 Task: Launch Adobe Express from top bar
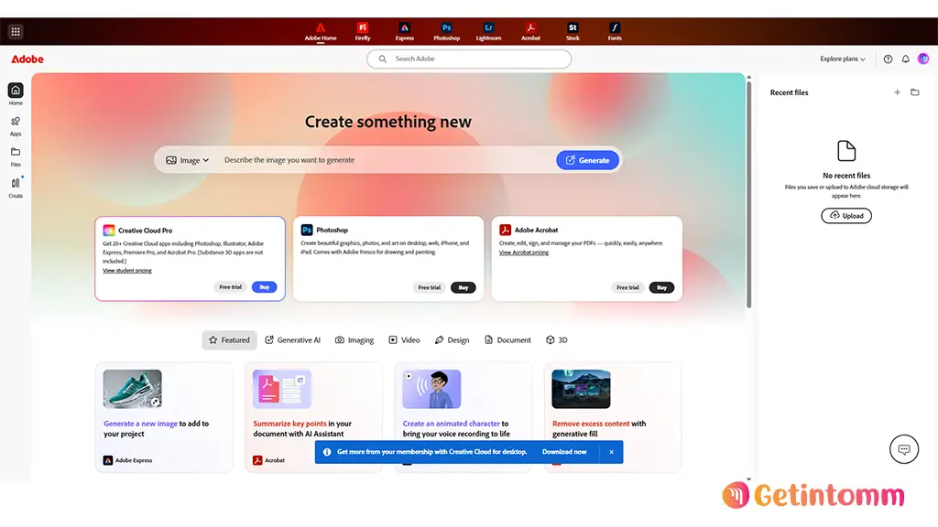pyautogui.click(x=404, y=32)
